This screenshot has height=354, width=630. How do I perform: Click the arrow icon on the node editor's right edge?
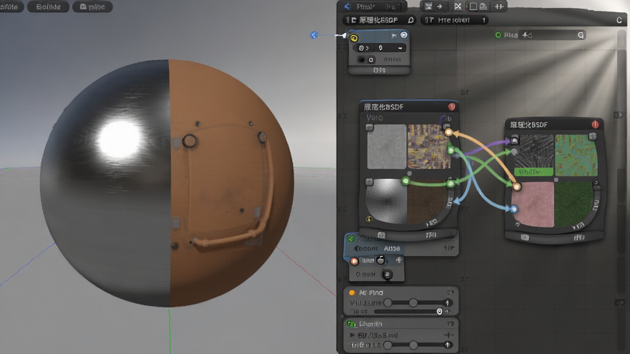[618, 115]
